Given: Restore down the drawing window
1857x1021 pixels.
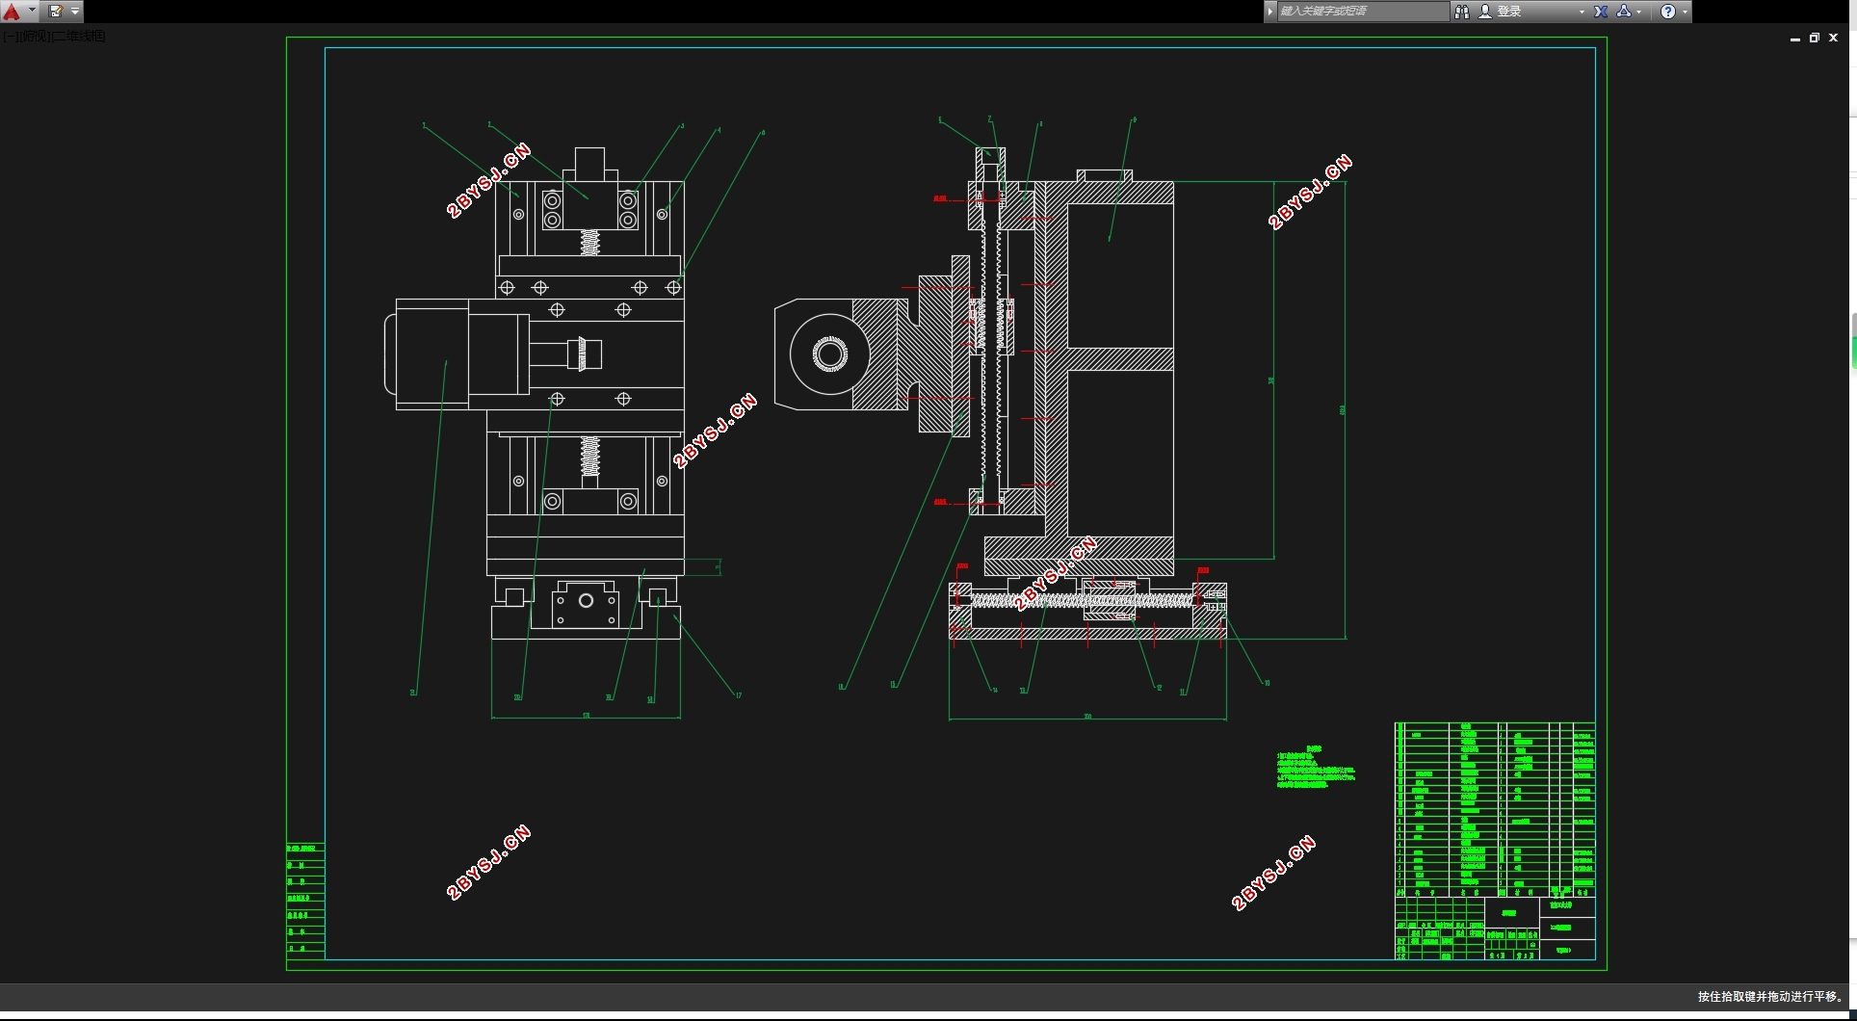Looking at the screenshot, I should 1815,39.
